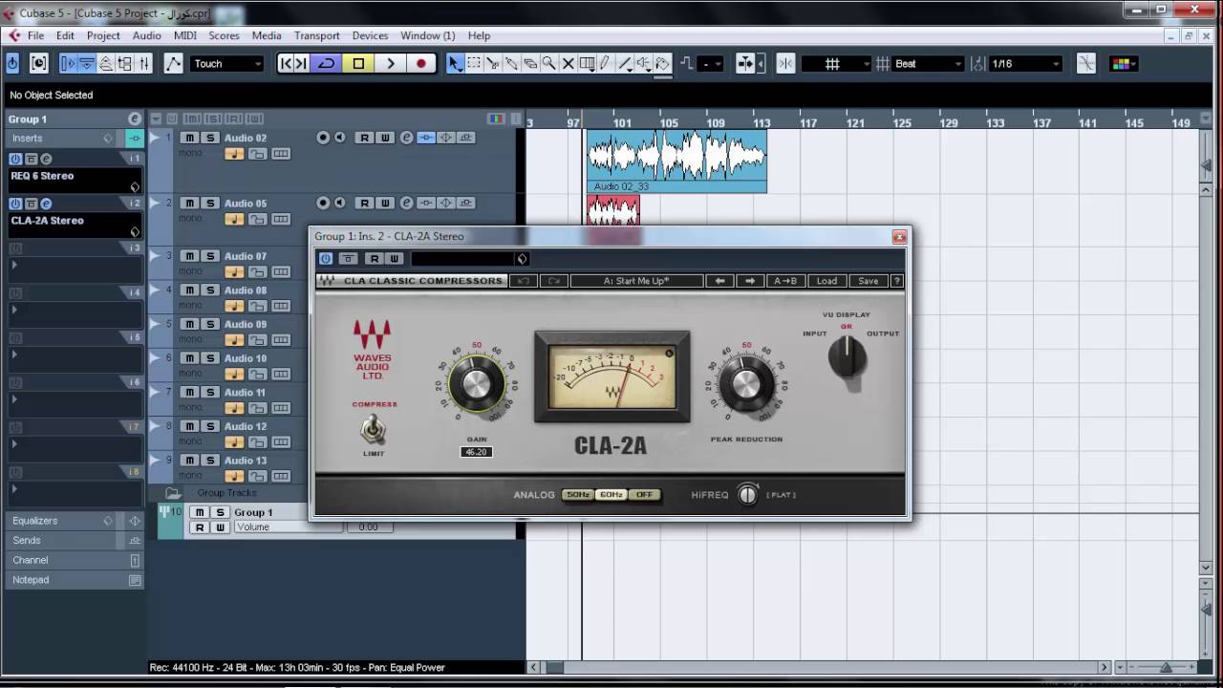Go to next marker in transport
This screenshot has height=688, width=1223.
coord(301,64)
